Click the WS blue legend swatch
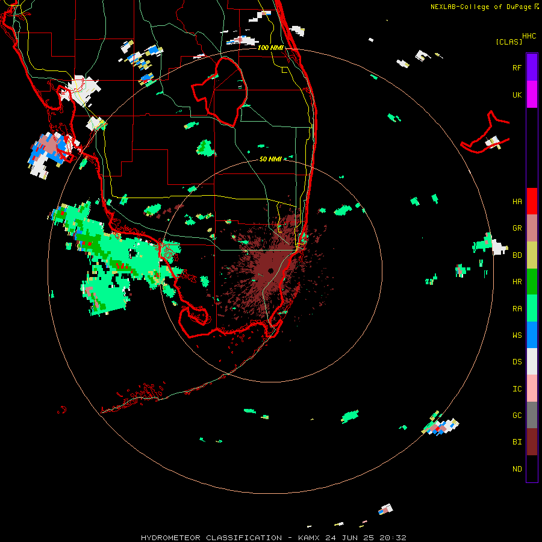Screen dimensions: 542x542 click(x=532, y=335)
